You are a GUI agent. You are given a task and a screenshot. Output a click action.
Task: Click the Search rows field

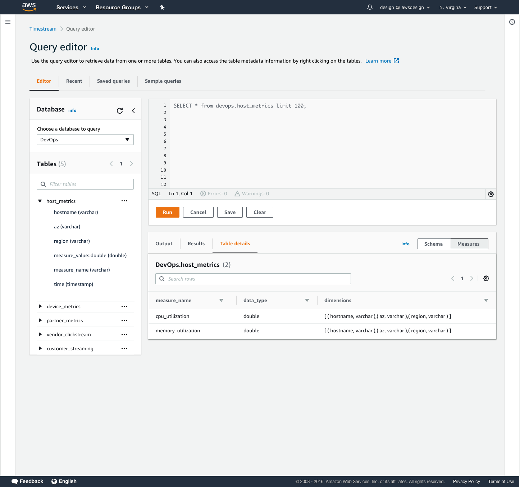253,279
